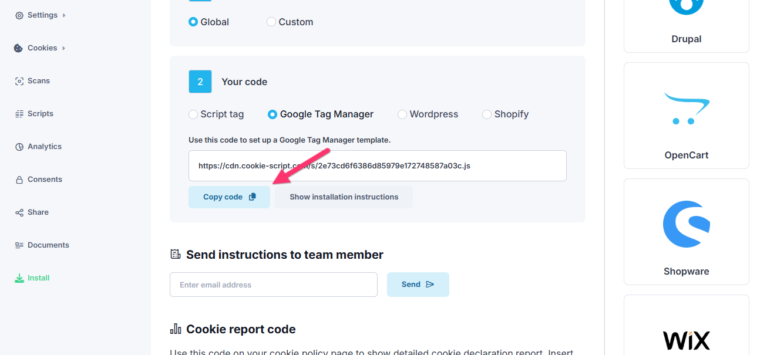
Task: Click the Shopware logo
Action: click(x=686, y=224)
